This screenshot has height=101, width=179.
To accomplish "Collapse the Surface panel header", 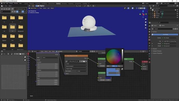I will [155, 32].
